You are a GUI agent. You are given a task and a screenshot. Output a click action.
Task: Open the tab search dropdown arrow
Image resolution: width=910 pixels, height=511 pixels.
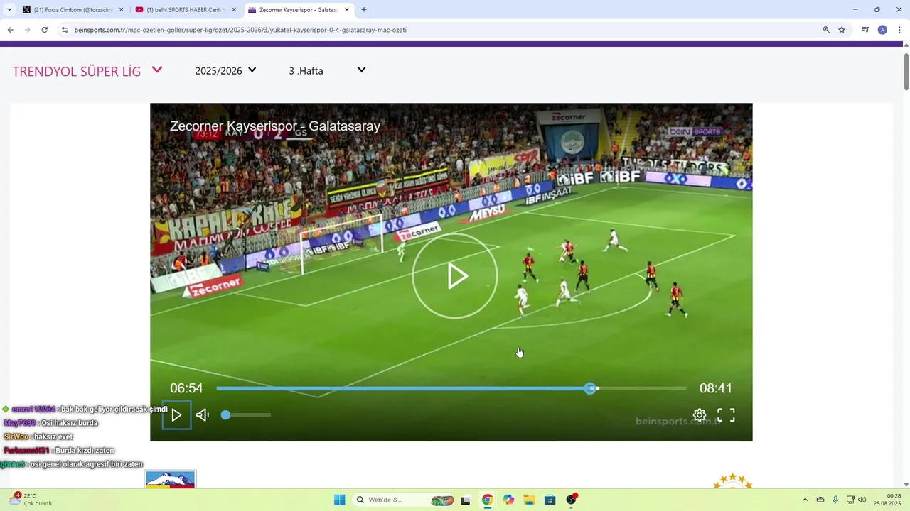click(9, 10)
